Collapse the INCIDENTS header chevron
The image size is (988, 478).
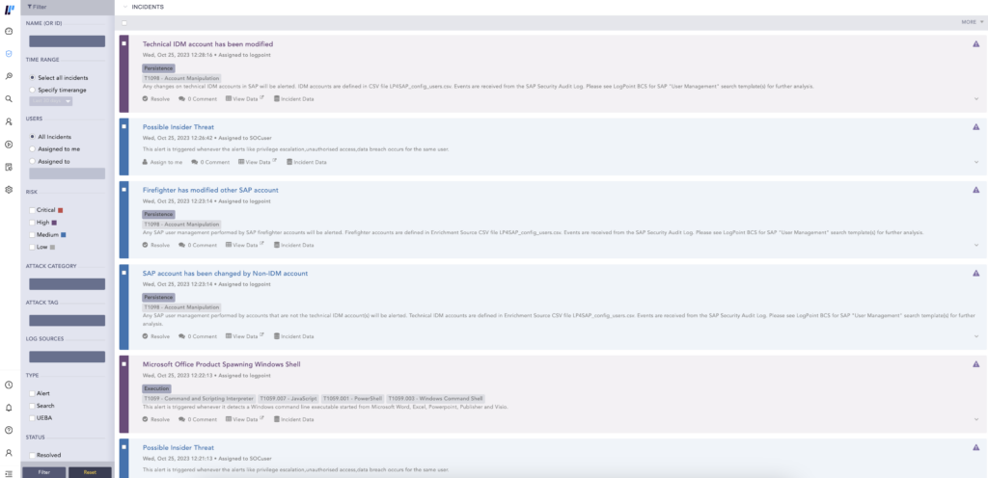(125, 7)
